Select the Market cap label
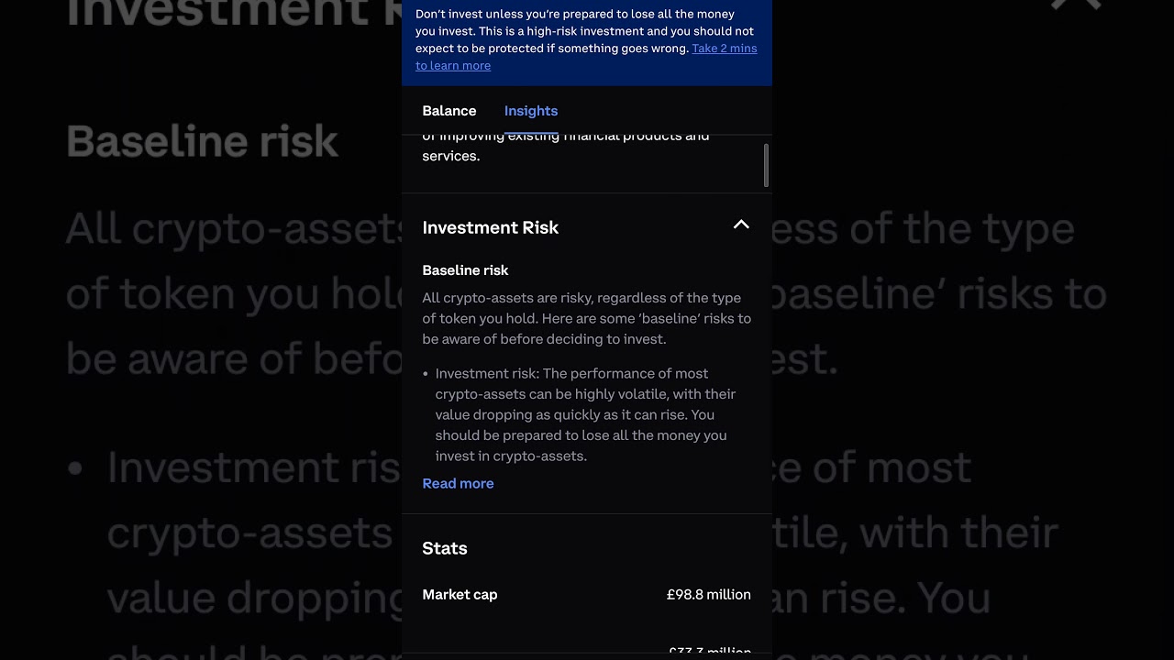Screen dimensions: 1174x660 [460, 595]
